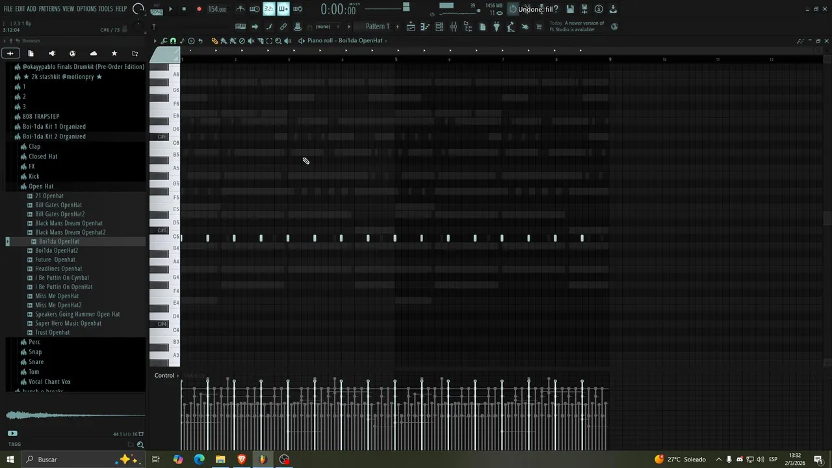
Task: Select the Paint brush tool in piano roll
Action: pyautogui.click(x=224, y=41)
